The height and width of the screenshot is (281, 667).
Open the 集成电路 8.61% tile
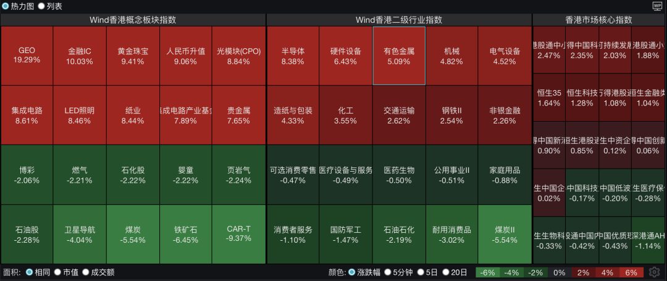(27, 115)
